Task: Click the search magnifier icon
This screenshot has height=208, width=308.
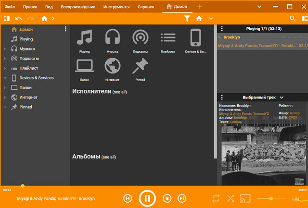Action: coord(293,18)
